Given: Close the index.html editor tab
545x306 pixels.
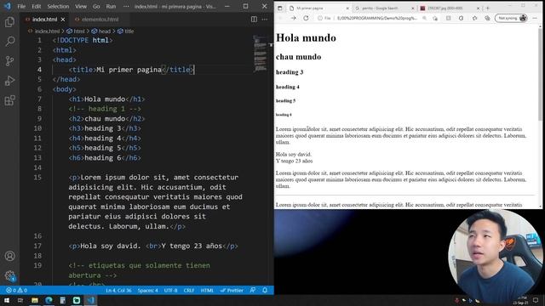Looking at the screenshot, I should pos(63,20).
